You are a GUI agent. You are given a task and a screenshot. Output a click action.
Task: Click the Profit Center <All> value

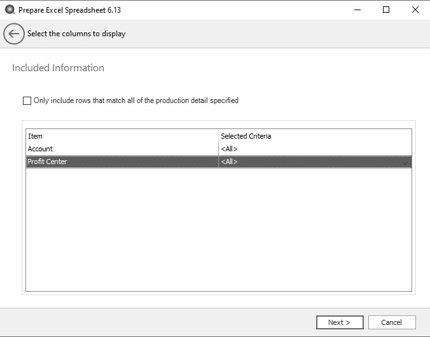(229, 162)
